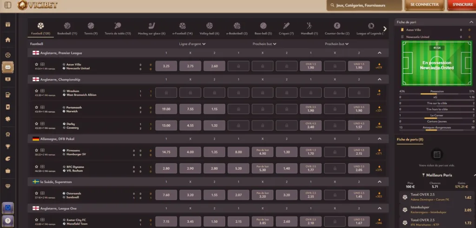The image size is (476, 228).
Task: Favorite the Derby vs Coventry star
Action: click(37, 124)
